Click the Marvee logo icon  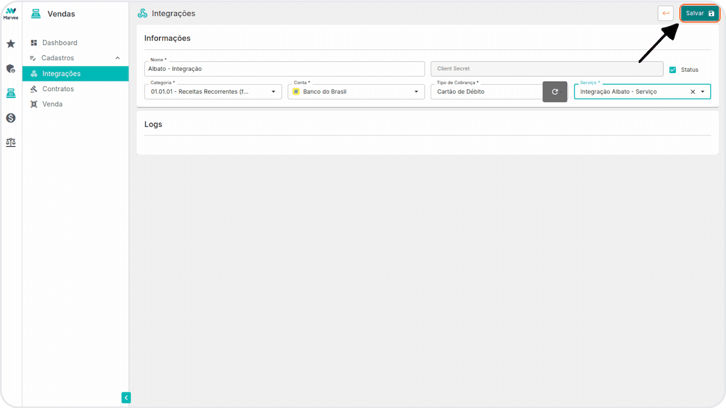tap(10, 13)
